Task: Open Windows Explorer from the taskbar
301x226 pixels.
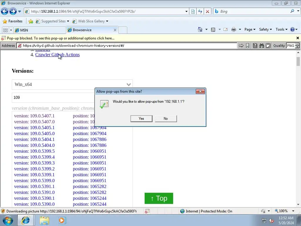Action: pos(44,220)
